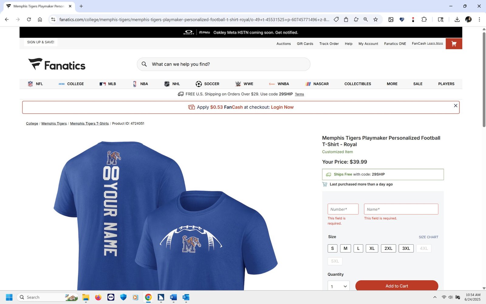Click browser back arrow

point(7,19)
